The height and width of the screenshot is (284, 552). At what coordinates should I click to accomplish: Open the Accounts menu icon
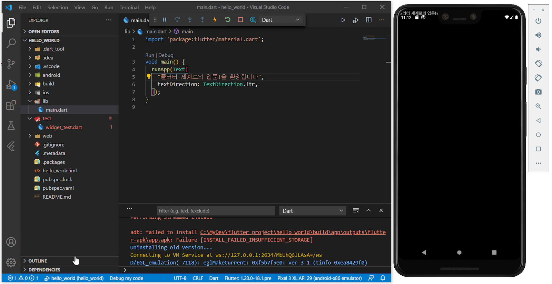coord(11,242)
